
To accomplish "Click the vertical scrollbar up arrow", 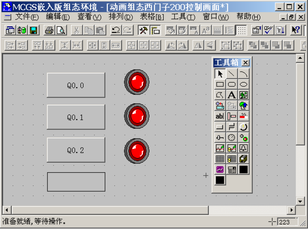I will coord(300,58).
